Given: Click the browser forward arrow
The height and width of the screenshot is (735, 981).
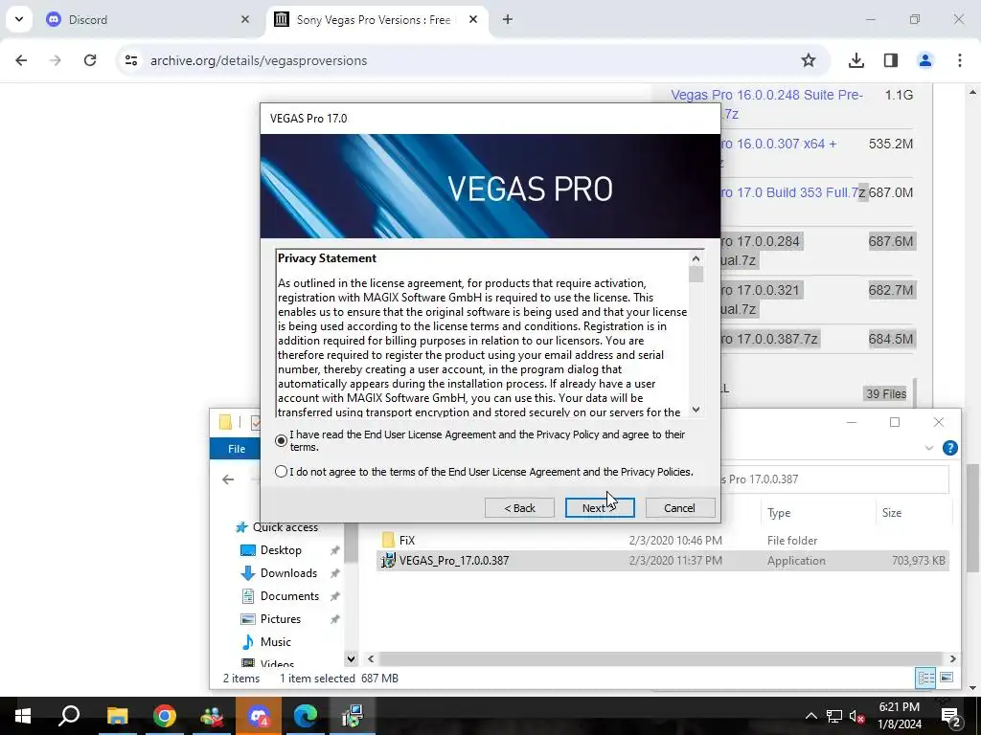Looking at the screenshot, I should 56,60.
